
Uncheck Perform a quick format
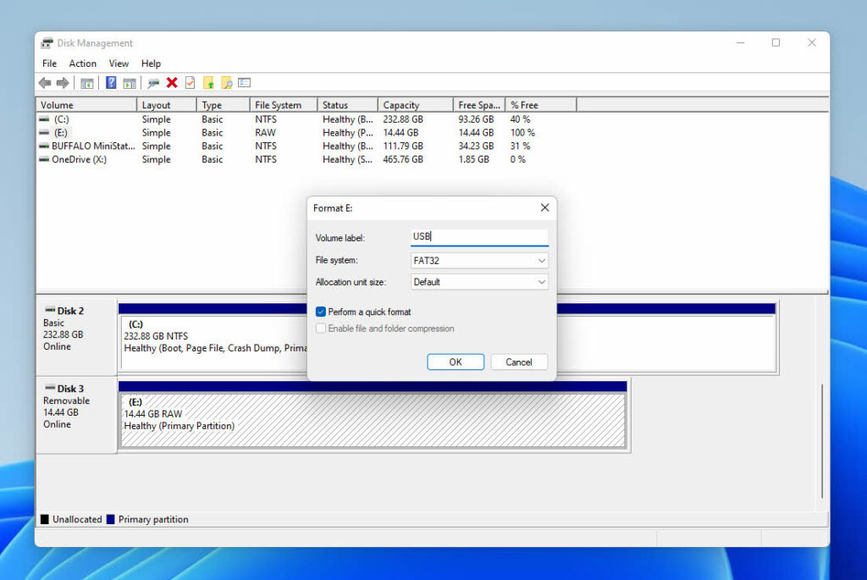tap(321, 312)
